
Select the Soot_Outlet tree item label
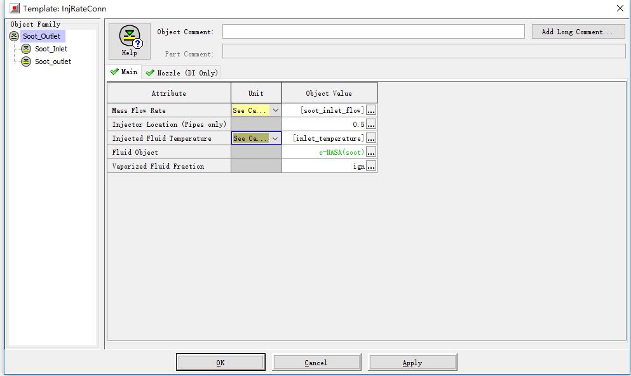42,36
